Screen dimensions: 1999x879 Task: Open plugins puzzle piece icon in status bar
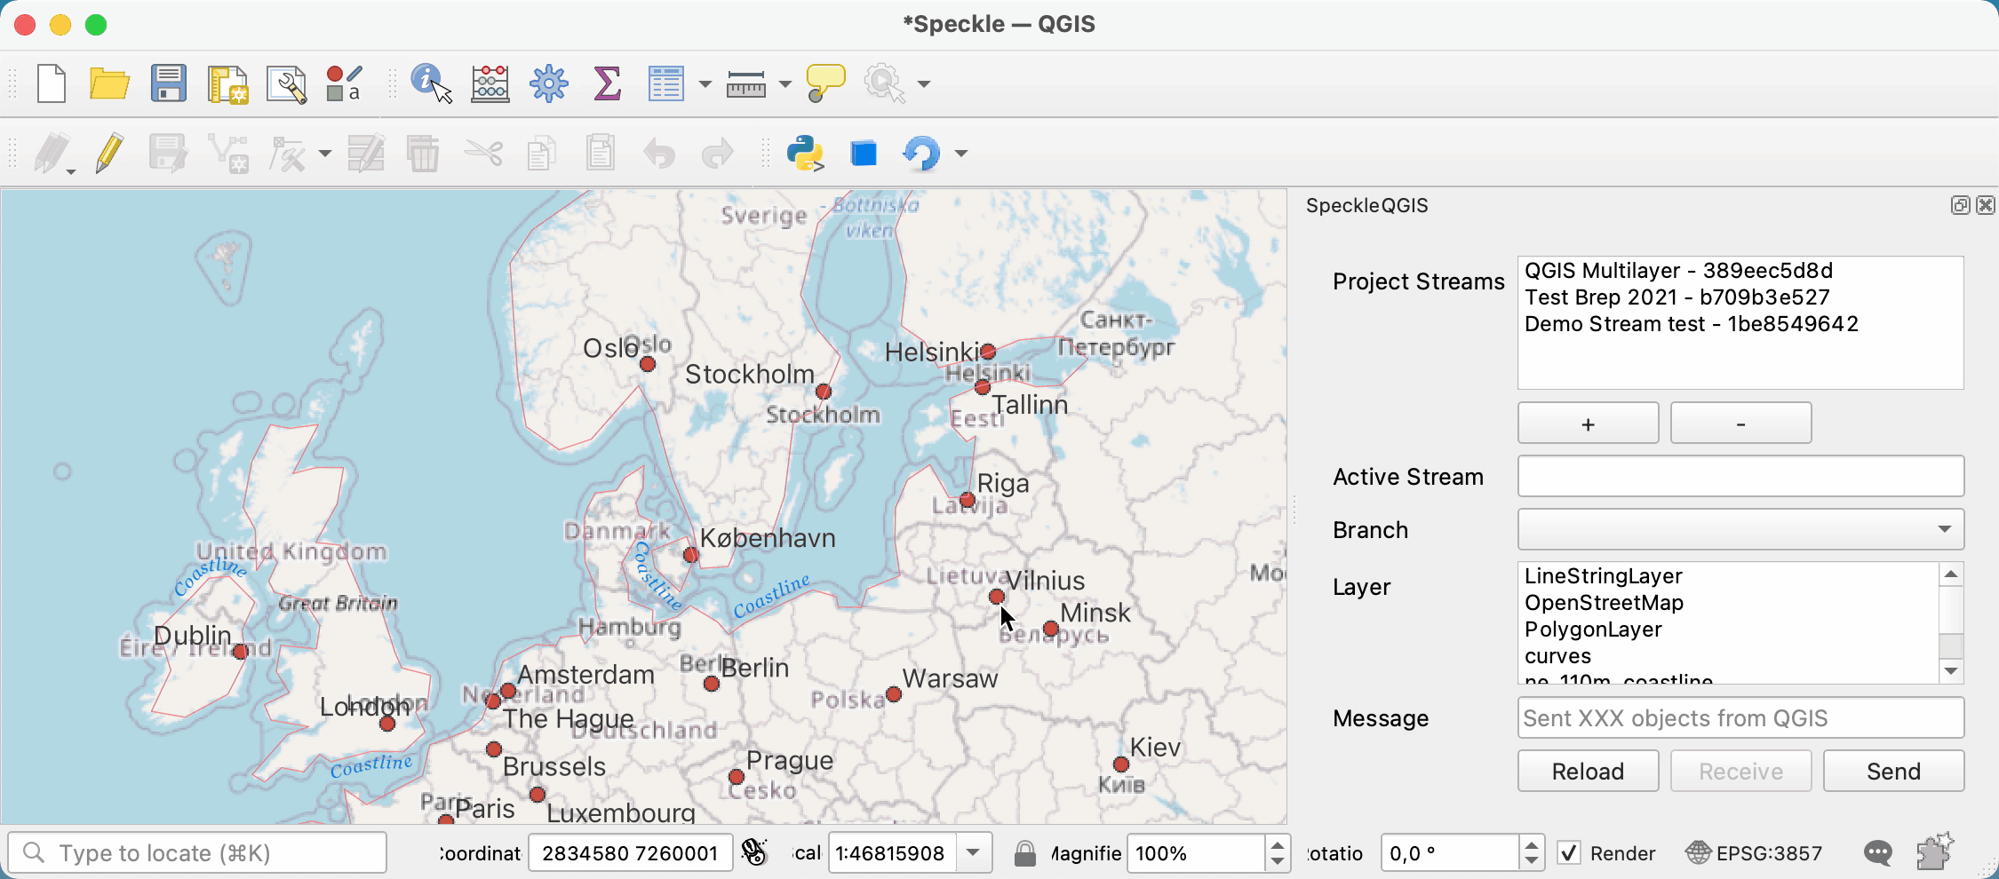point(1934,851)
